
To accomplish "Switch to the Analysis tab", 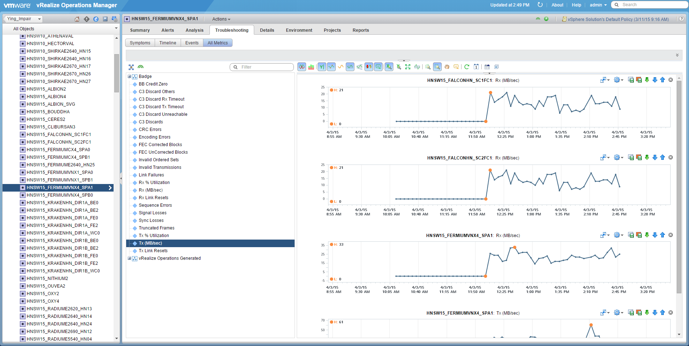I will pyautogui.click(x=194, y=30).
